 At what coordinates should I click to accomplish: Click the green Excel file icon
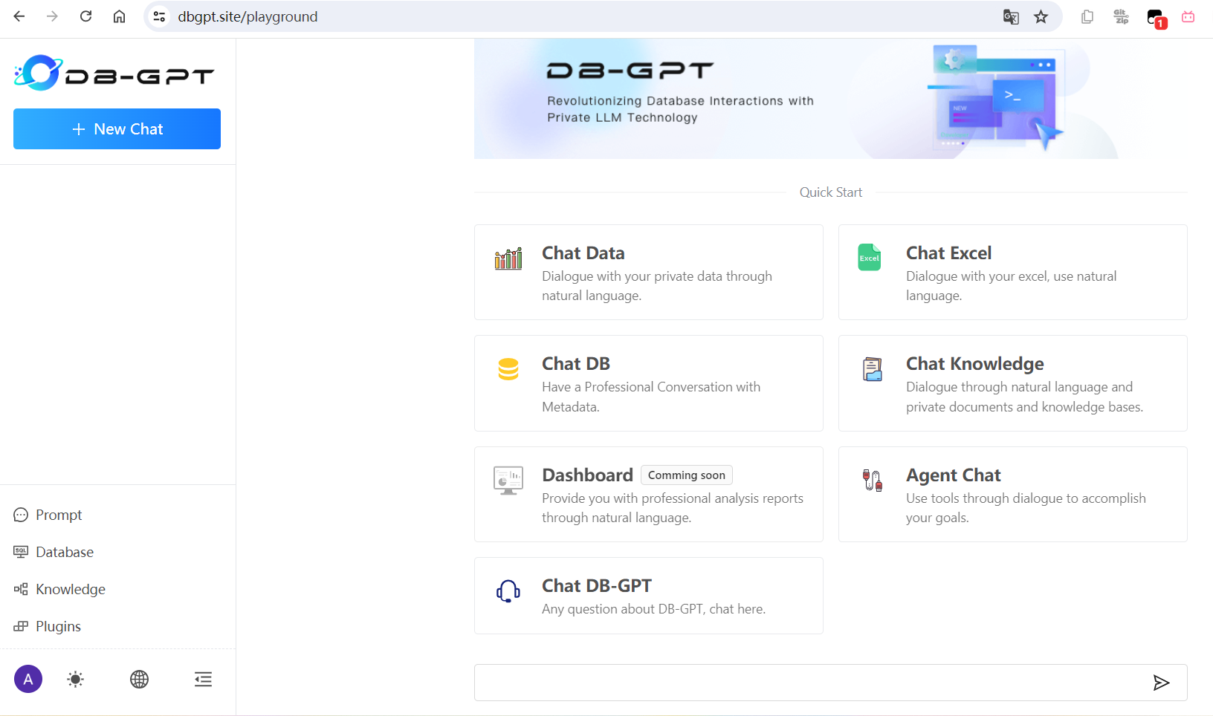pos(870,257)
